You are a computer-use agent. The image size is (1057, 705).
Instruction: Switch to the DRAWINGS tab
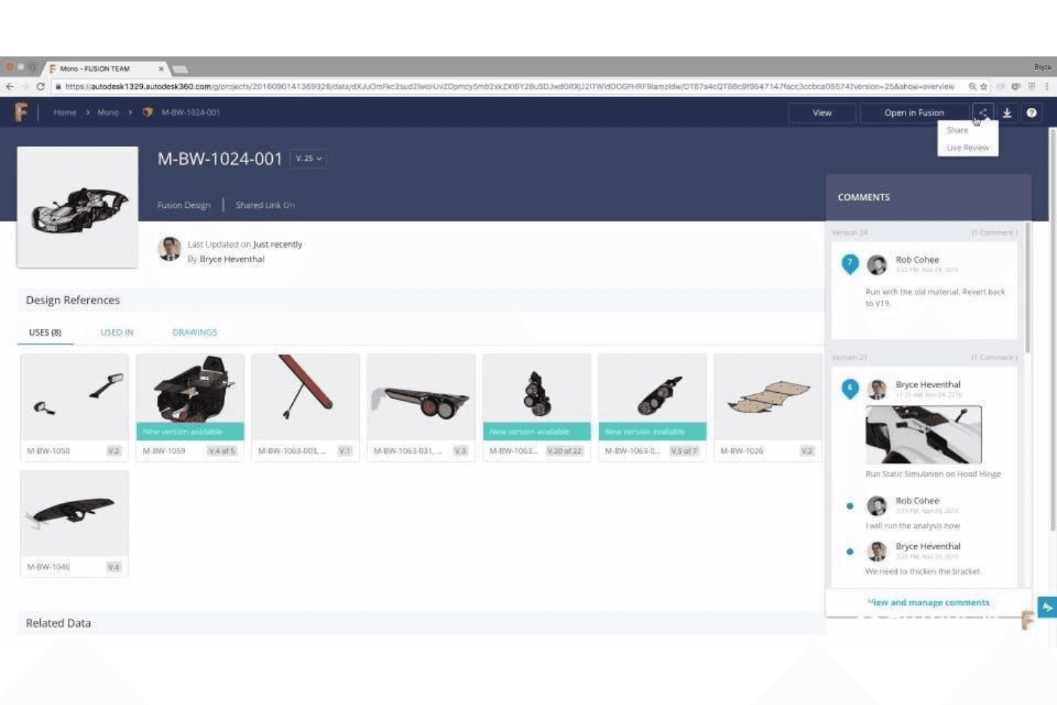[194, 333]
